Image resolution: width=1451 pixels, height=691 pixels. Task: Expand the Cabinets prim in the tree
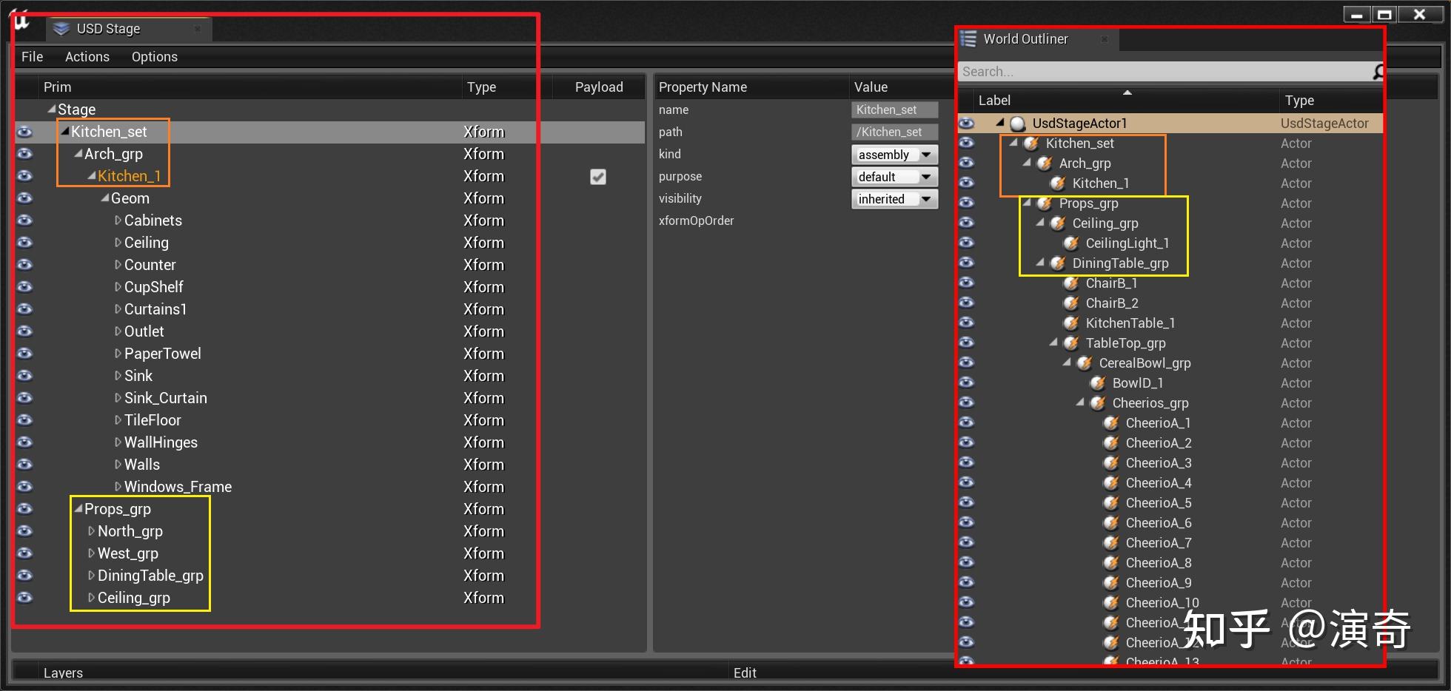tap(117, 220)
